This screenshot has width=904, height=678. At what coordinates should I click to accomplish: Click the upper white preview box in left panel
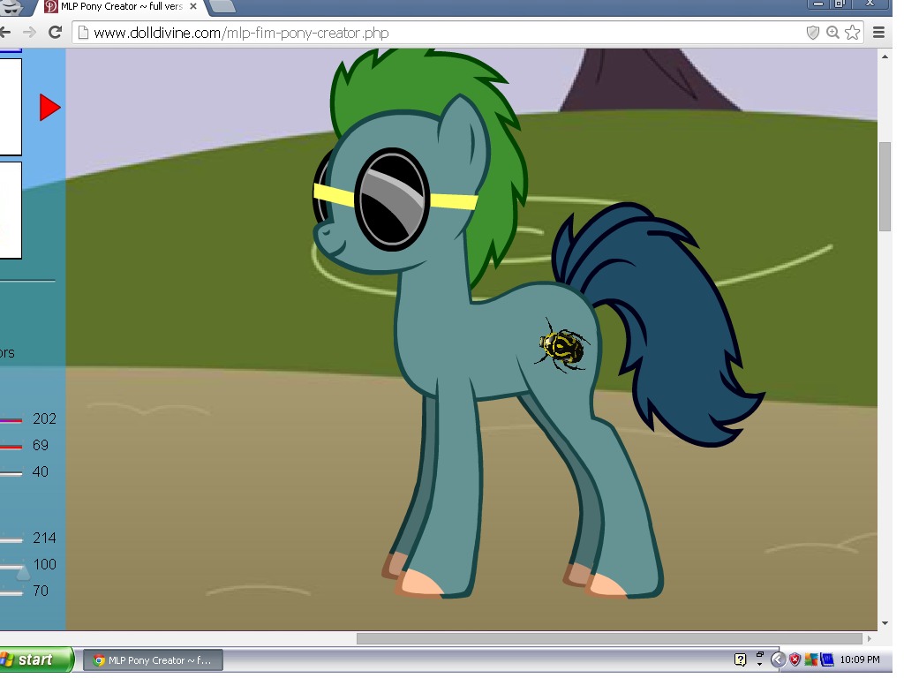point(11,107)
